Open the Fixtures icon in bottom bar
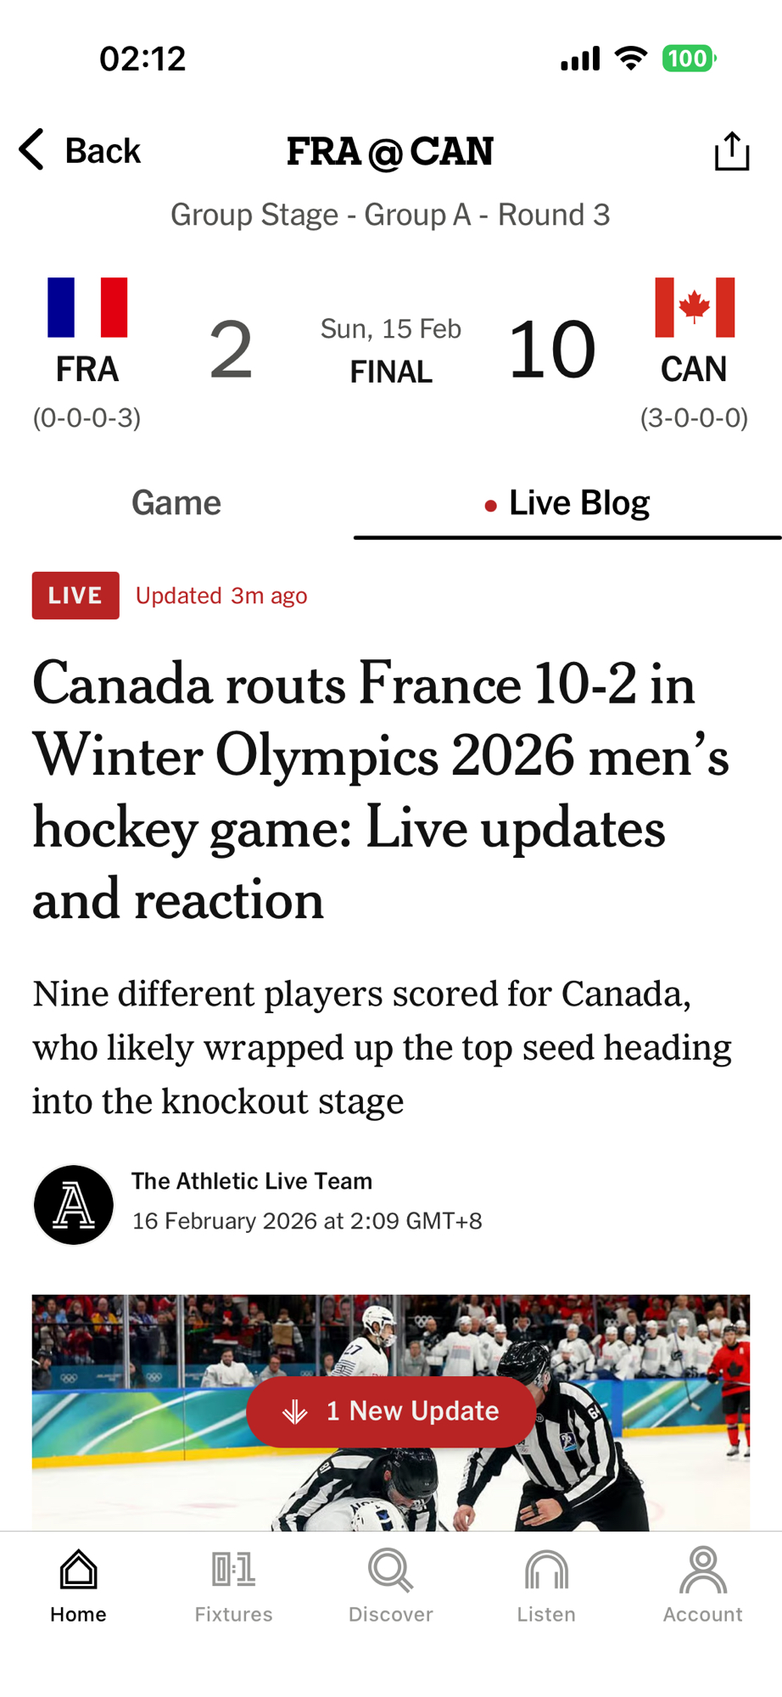The image size is (782, 1697). click(233, 1570)
